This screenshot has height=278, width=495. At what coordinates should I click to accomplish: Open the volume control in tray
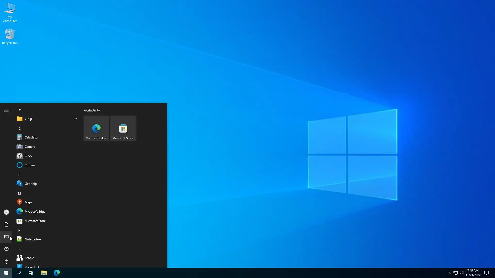pyautogui.click(x=461, y=273)
